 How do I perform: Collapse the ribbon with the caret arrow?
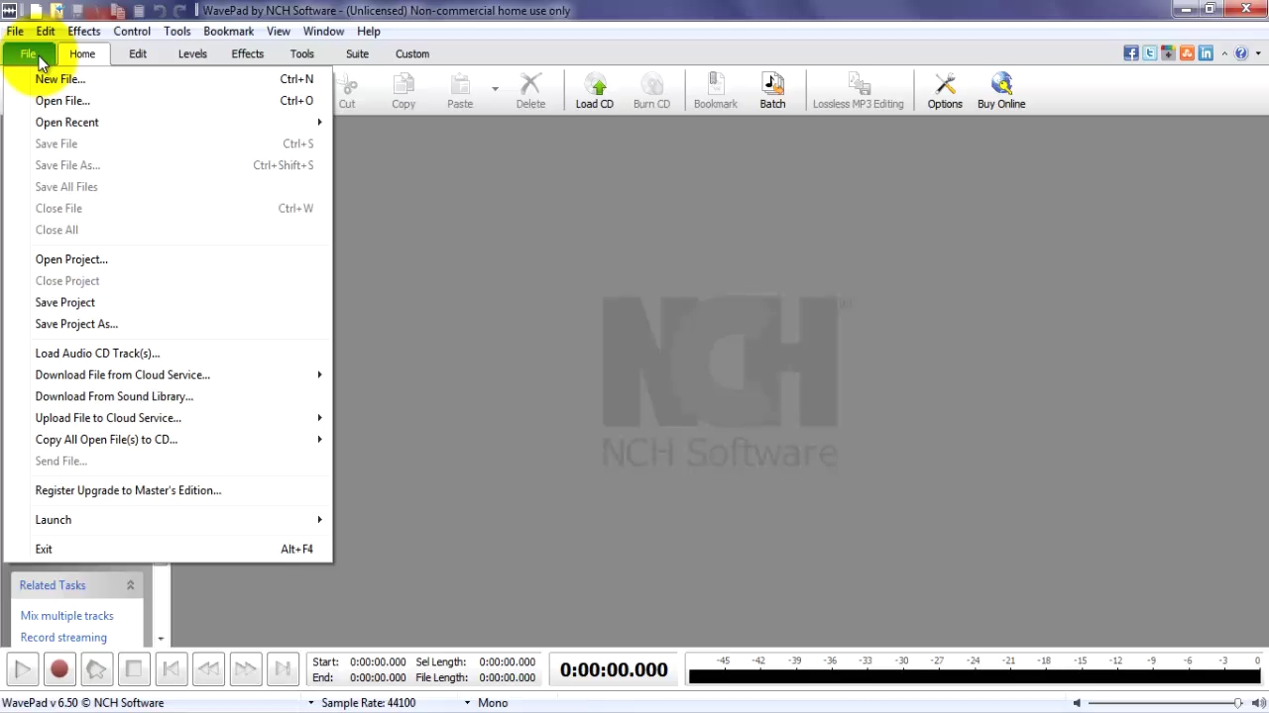(x=1224, y=53)
